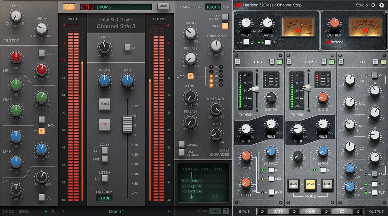Power off the Harrison COMP section

tap(331, 62)
